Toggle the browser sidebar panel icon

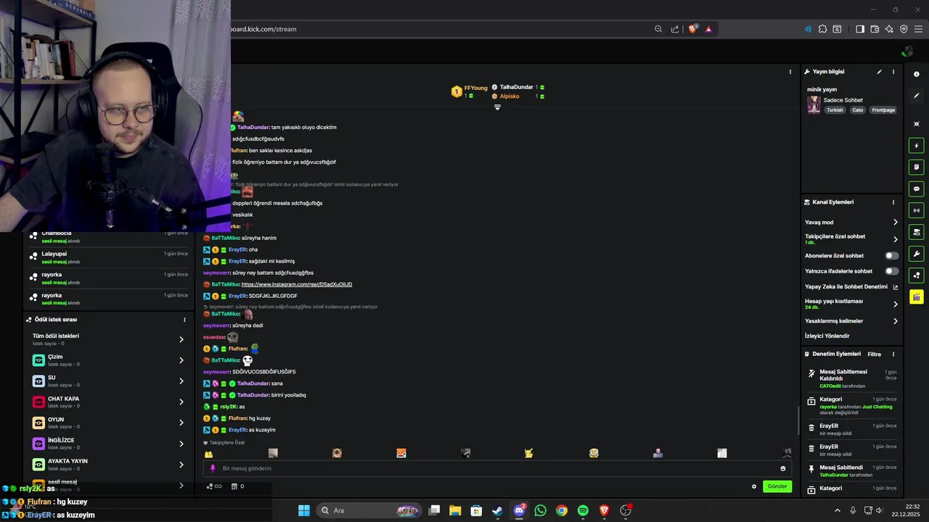pos(860,29)
